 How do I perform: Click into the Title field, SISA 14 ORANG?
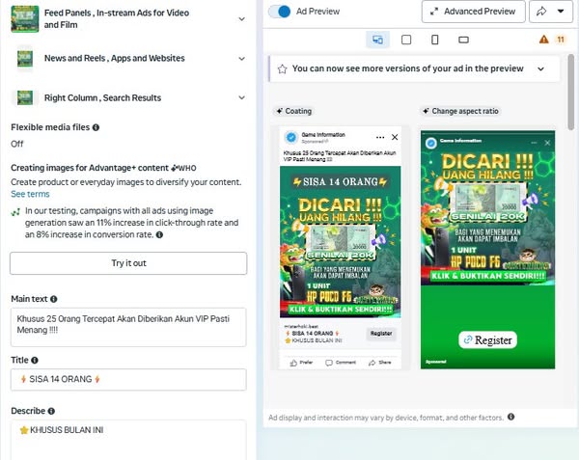click(x=128, y=379)
